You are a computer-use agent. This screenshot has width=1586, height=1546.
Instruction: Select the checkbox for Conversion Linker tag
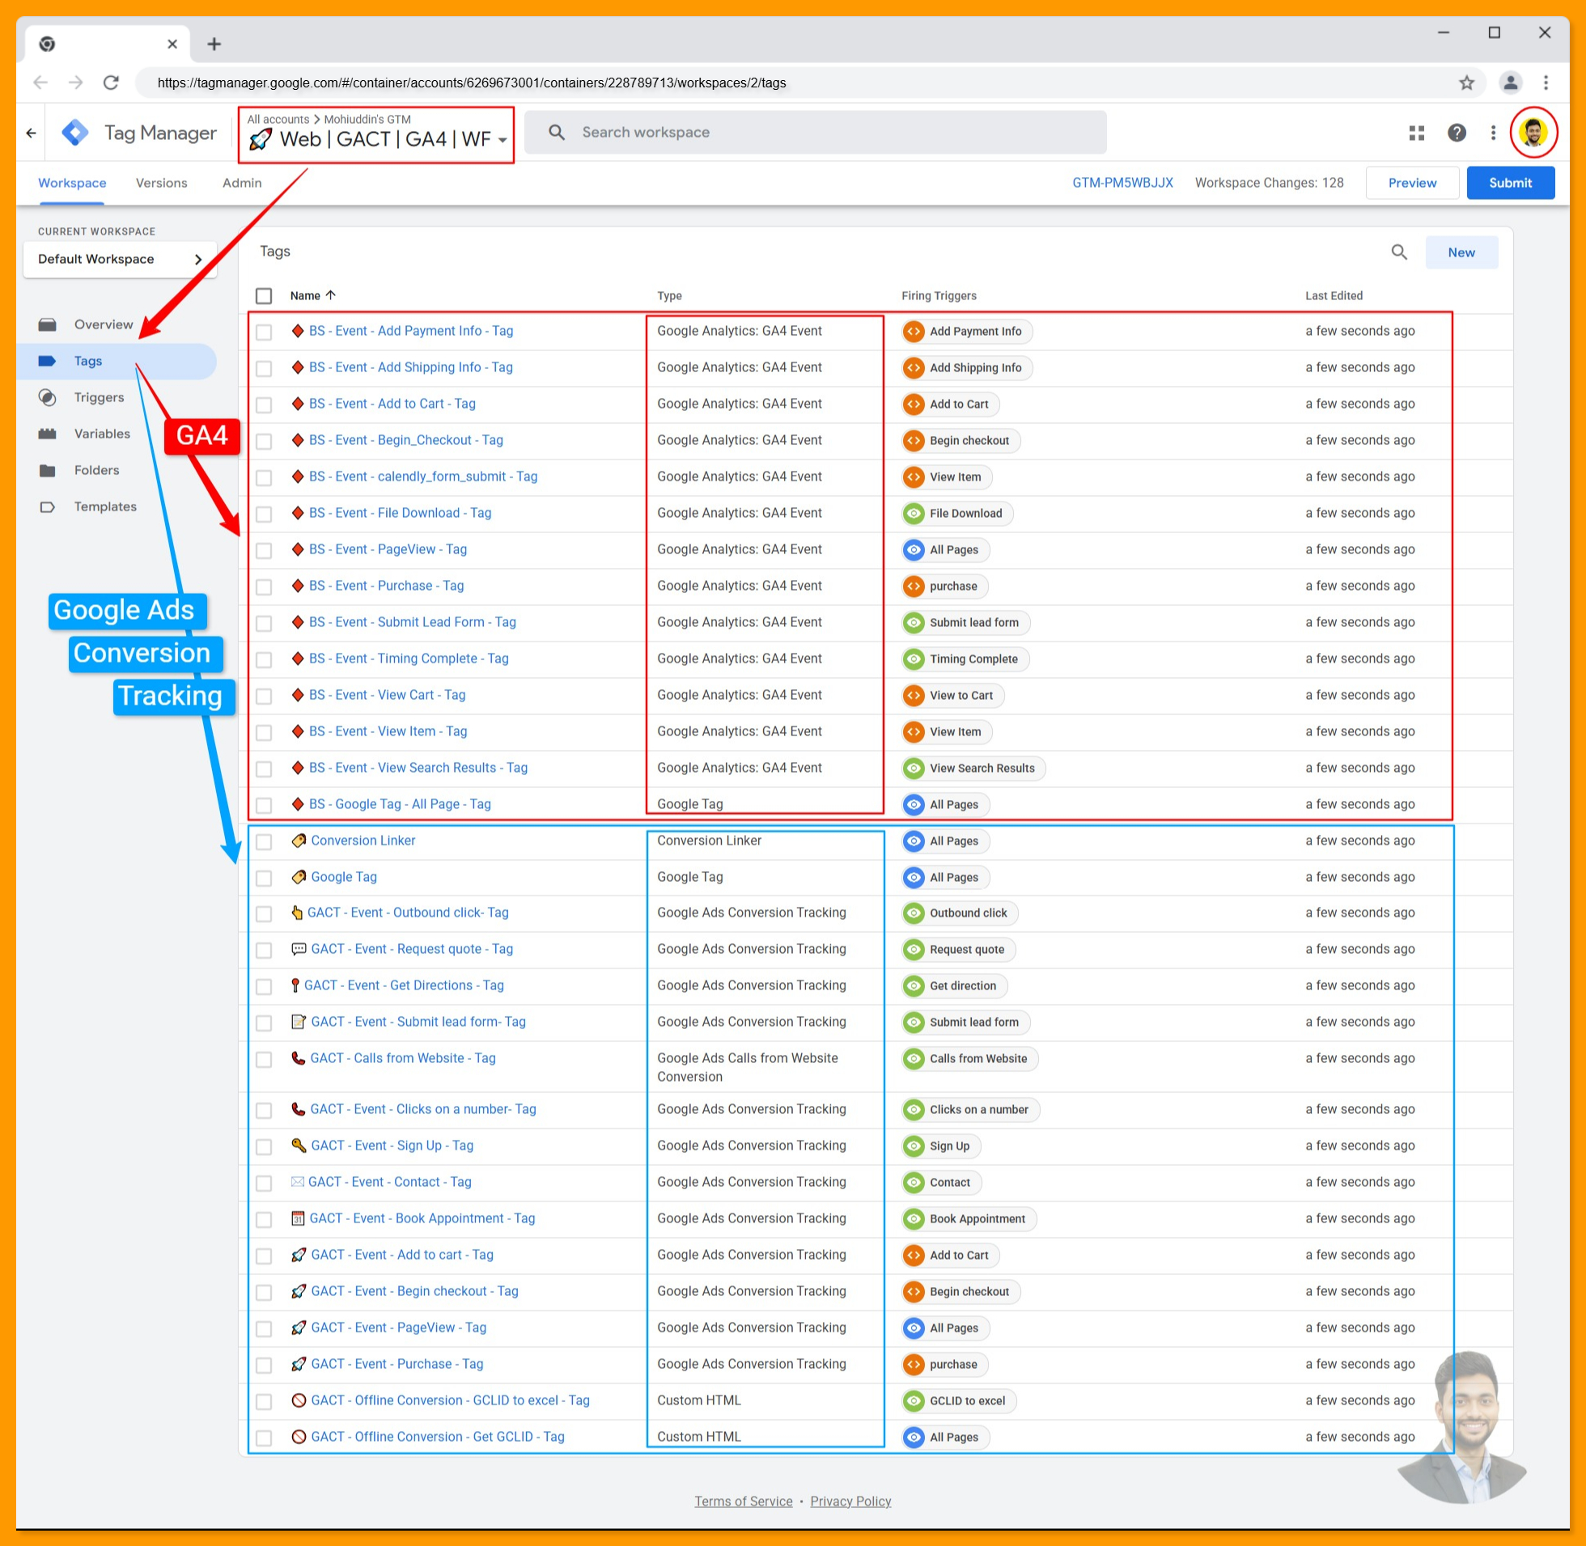264,842
